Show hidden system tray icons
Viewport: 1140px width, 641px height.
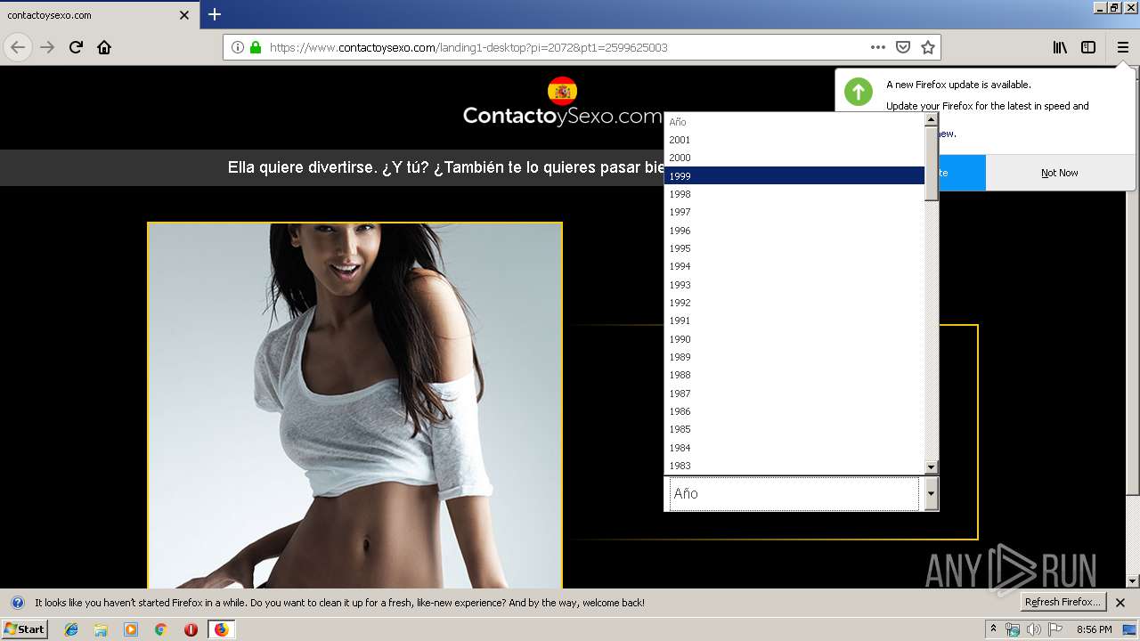click(x=993, y=629)
